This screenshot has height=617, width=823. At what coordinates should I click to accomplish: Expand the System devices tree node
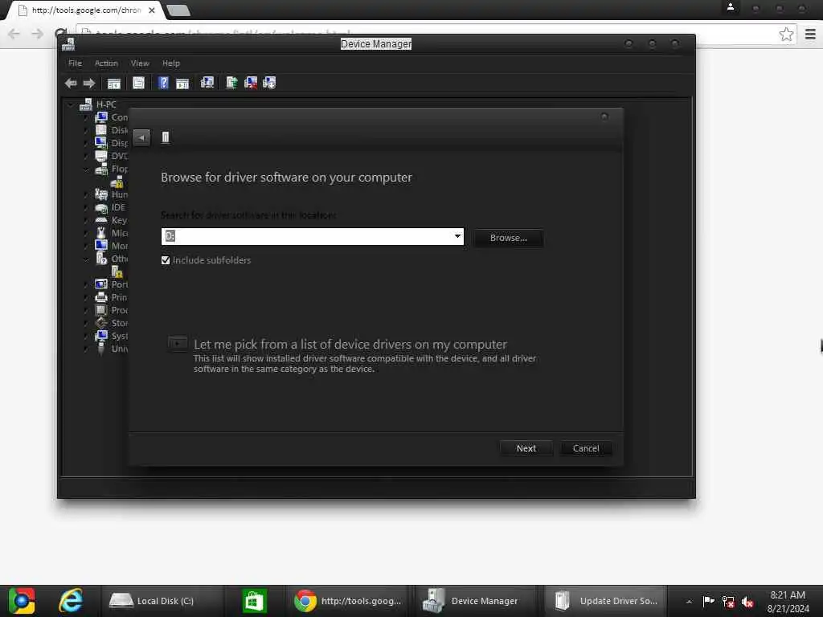point(87,336)
